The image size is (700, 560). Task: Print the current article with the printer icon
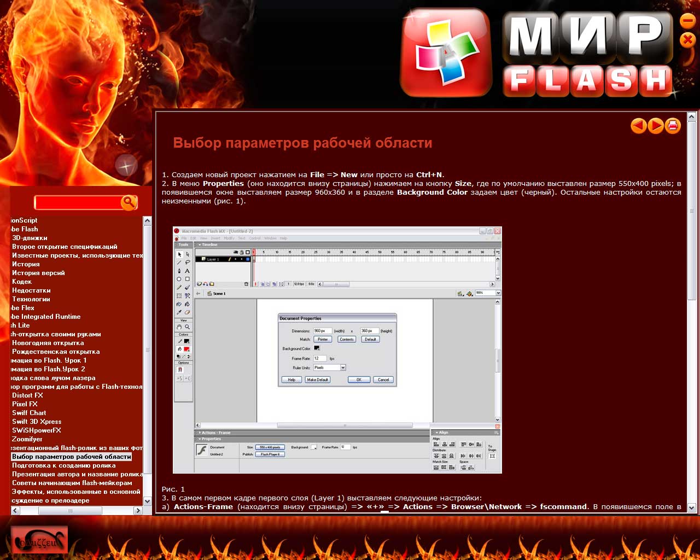click(x=673, y=126)
